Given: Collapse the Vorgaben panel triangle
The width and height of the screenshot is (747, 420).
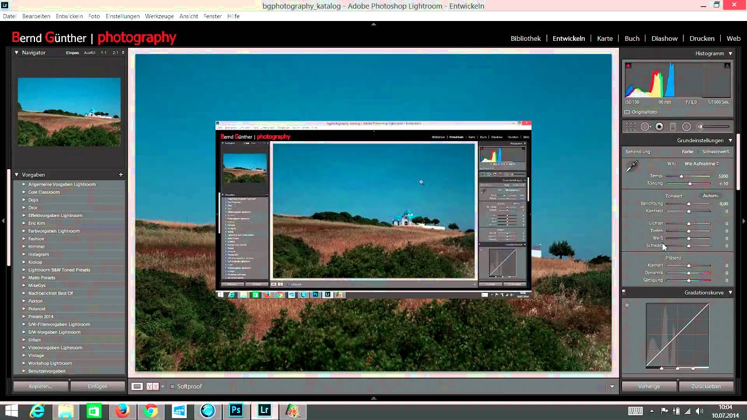Looking at the screenshot, I should coord(16,174).
